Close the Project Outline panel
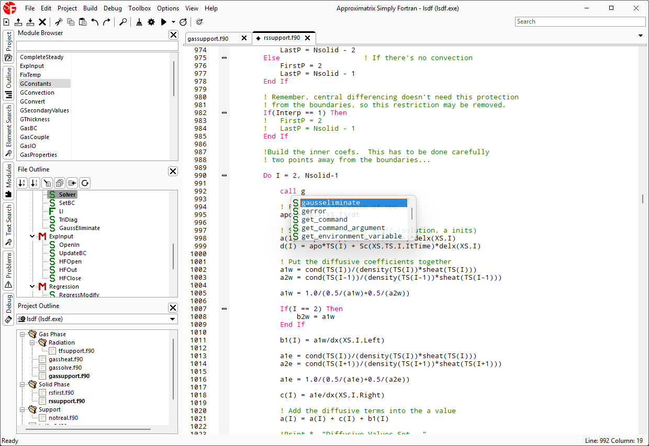649x446 pixels. pyautogui.click(x=173, y=307)
